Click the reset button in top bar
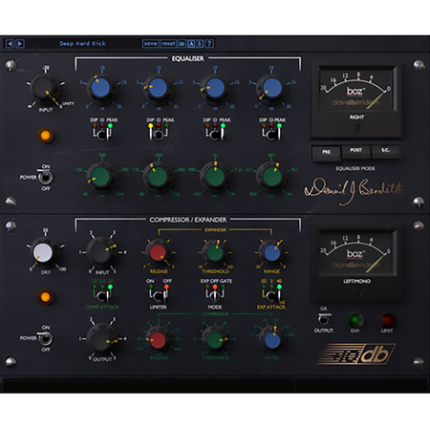 (168, 44)
